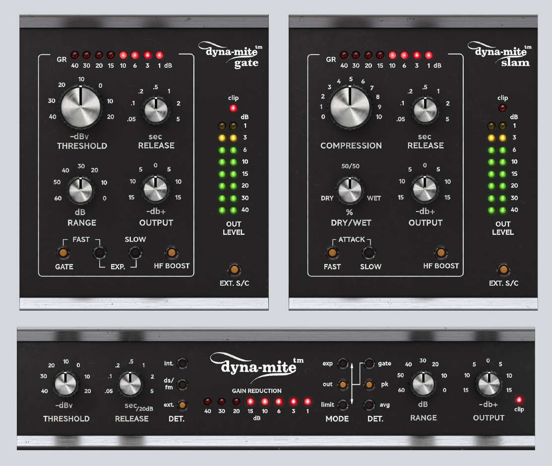Image resolution: width=552 pixels, height=466 pixels.
Task: Click the 50/50 marking above the DRY/WET knob
Action: (350, 166)
